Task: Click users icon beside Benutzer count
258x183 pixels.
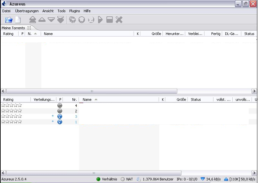Action: pyautogui.click(x=139, y=179)
